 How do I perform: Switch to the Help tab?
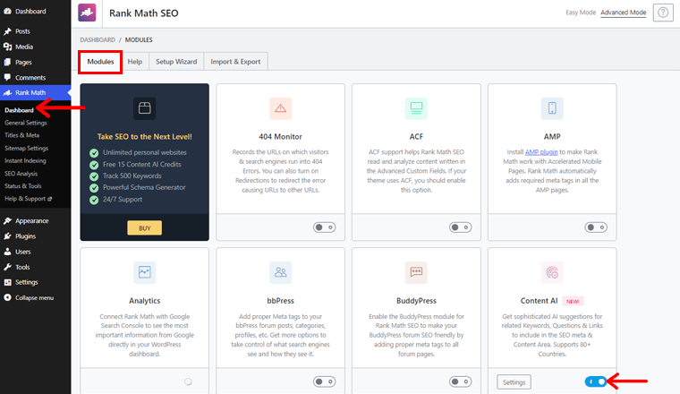coord(135,62)
